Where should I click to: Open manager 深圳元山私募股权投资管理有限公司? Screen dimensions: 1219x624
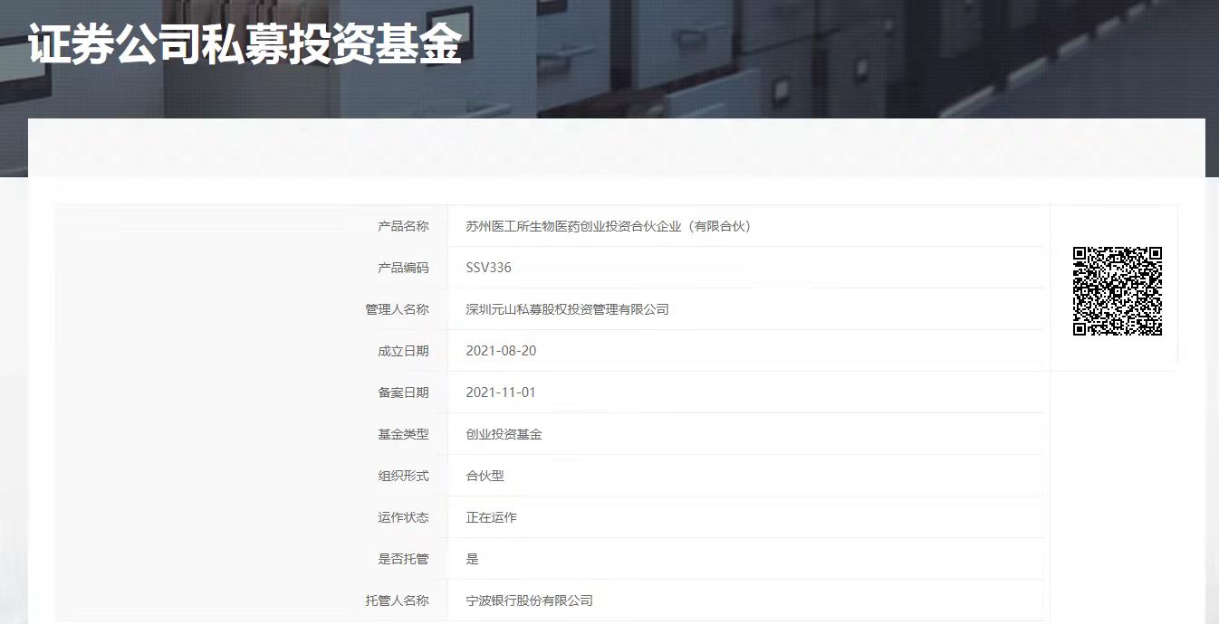(567, 309)
